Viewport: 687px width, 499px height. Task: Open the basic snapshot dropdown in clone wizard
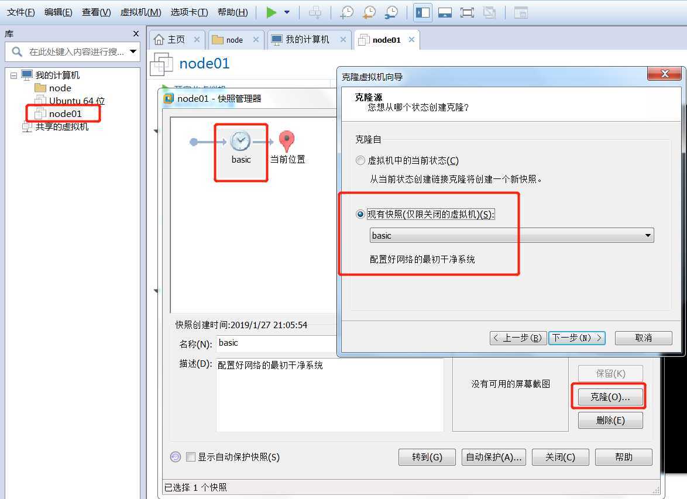pyautogui.click(x=512, y=235)
